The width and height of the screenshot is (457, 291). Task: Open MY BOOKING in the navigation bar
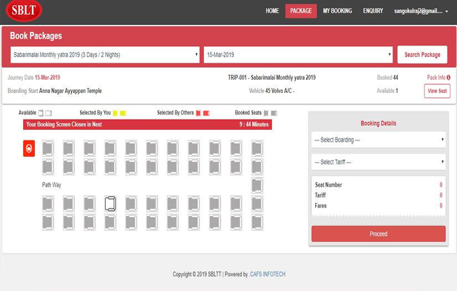337,11
